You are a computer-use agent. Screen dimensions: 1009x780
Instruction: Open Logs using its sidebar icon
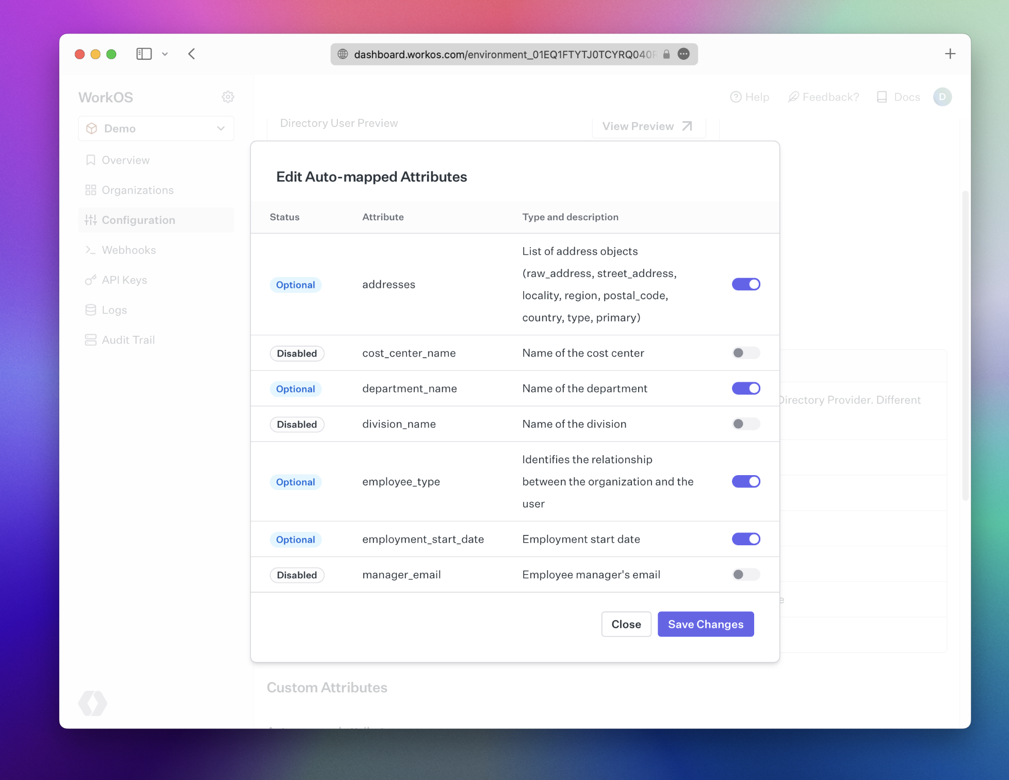[x=91, y=310]
